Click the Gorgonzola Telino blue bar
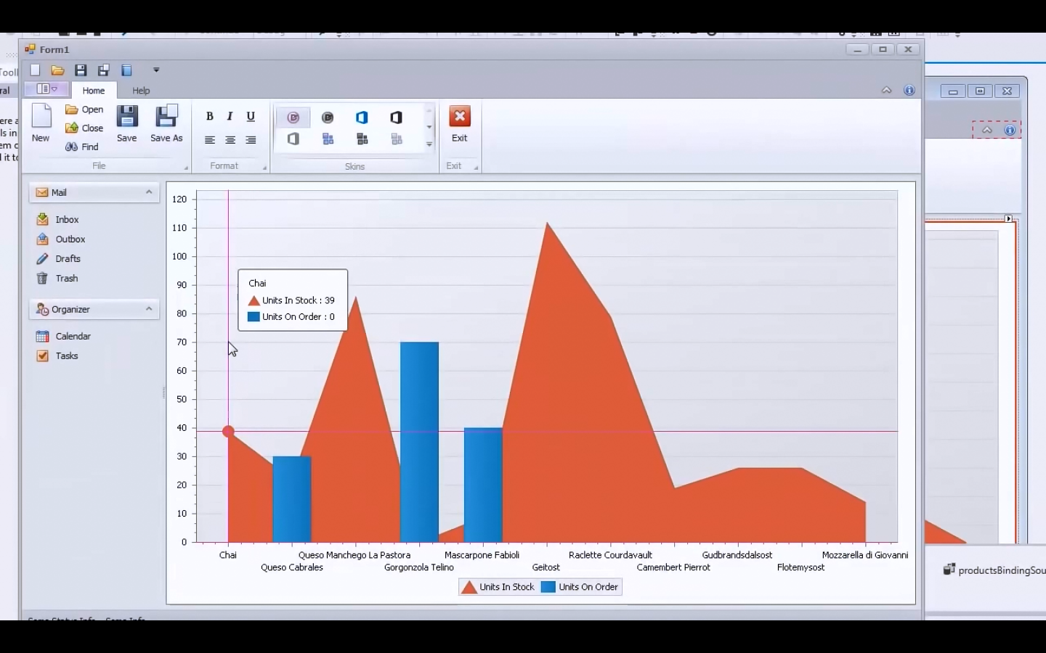1046x653 pixels. point(419,442)
